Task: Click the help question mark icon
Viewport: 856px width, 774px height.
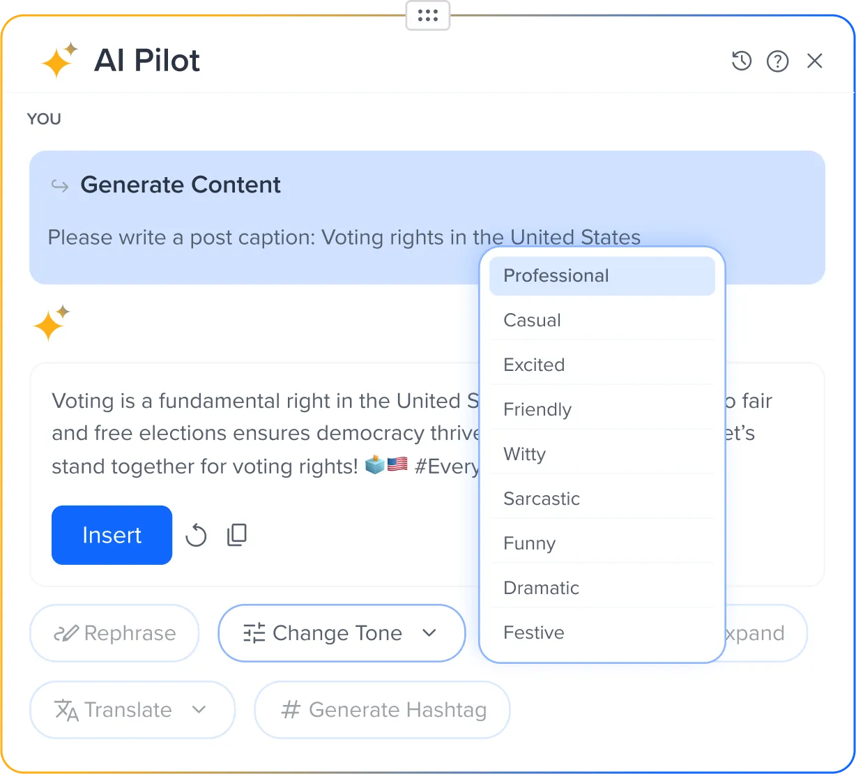Action: point(777,61)
